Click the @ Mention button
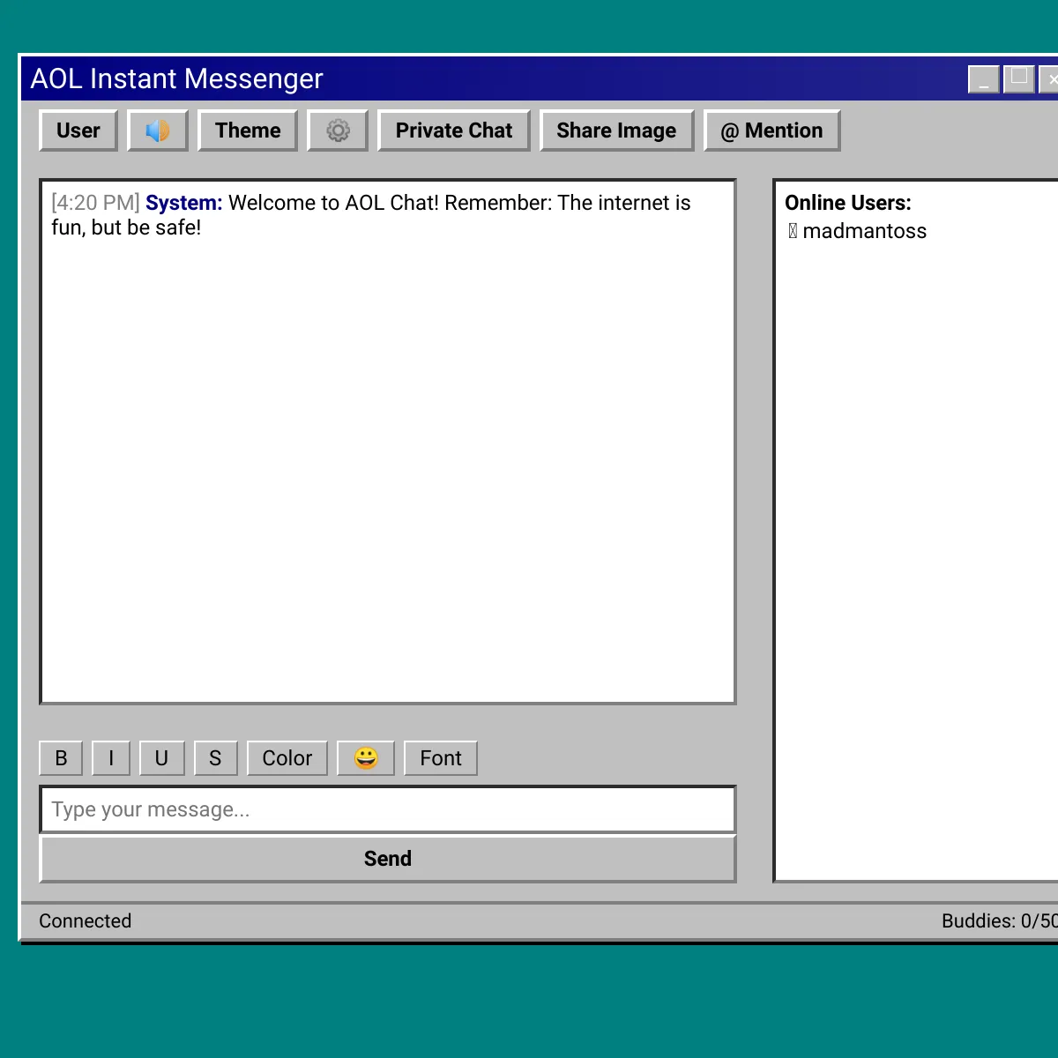 point(771,130)
